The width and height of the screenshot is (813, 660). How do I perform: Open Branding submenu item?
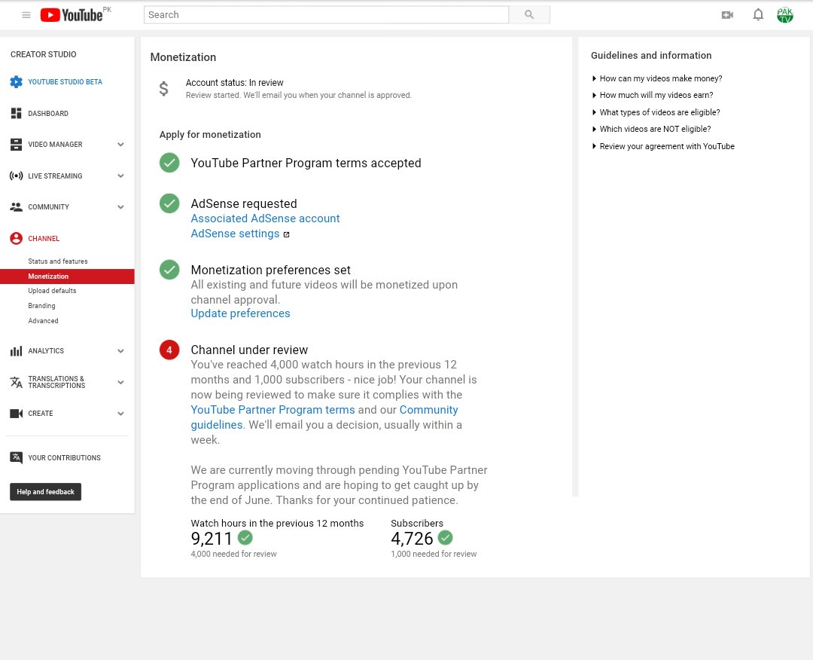(41, 306)
